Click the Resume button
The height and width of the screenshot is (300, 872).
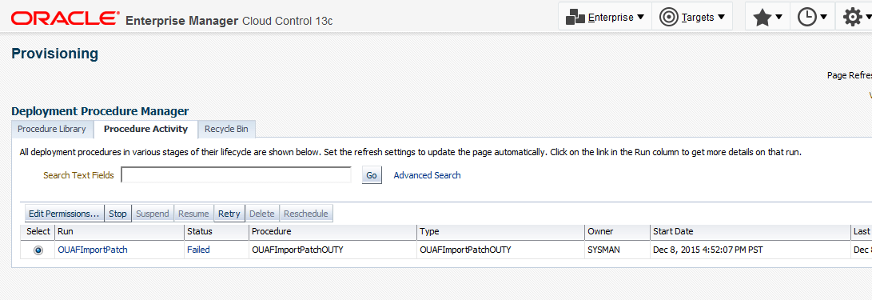193,214
